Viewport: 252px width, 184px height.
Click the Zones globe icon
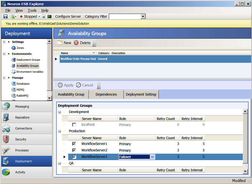click(x=14, y=48)
